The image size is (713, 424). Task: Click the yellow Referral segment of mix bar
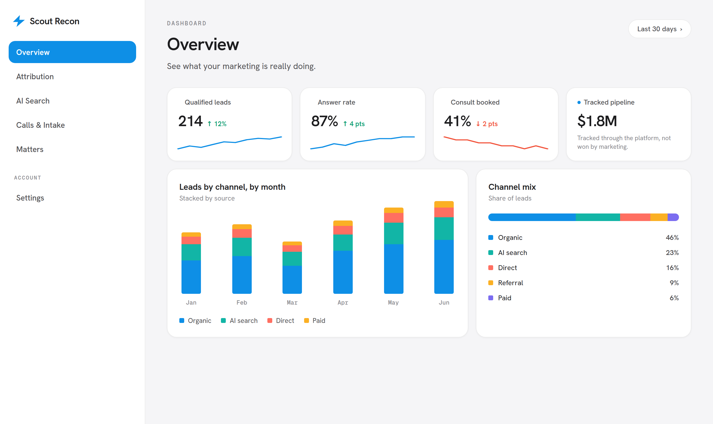pos(659,217)
